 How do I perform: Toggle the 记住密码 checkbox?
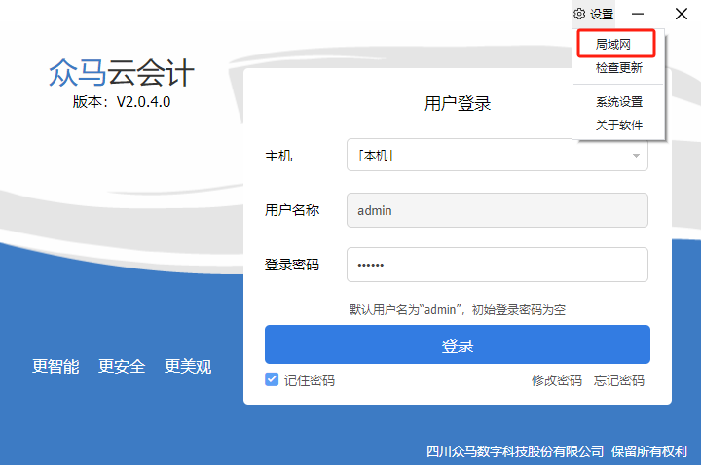[272, 379]
